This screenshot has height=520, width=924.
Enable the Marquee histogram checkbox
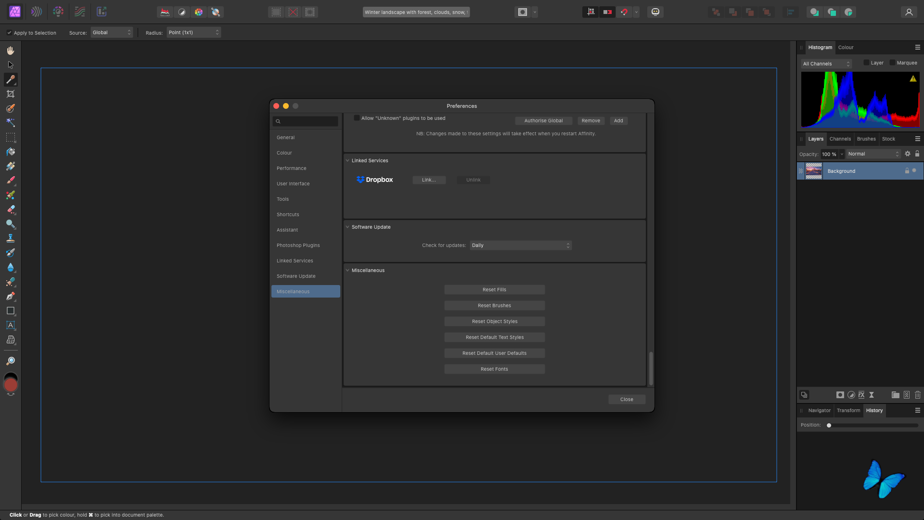coord(892,63)
